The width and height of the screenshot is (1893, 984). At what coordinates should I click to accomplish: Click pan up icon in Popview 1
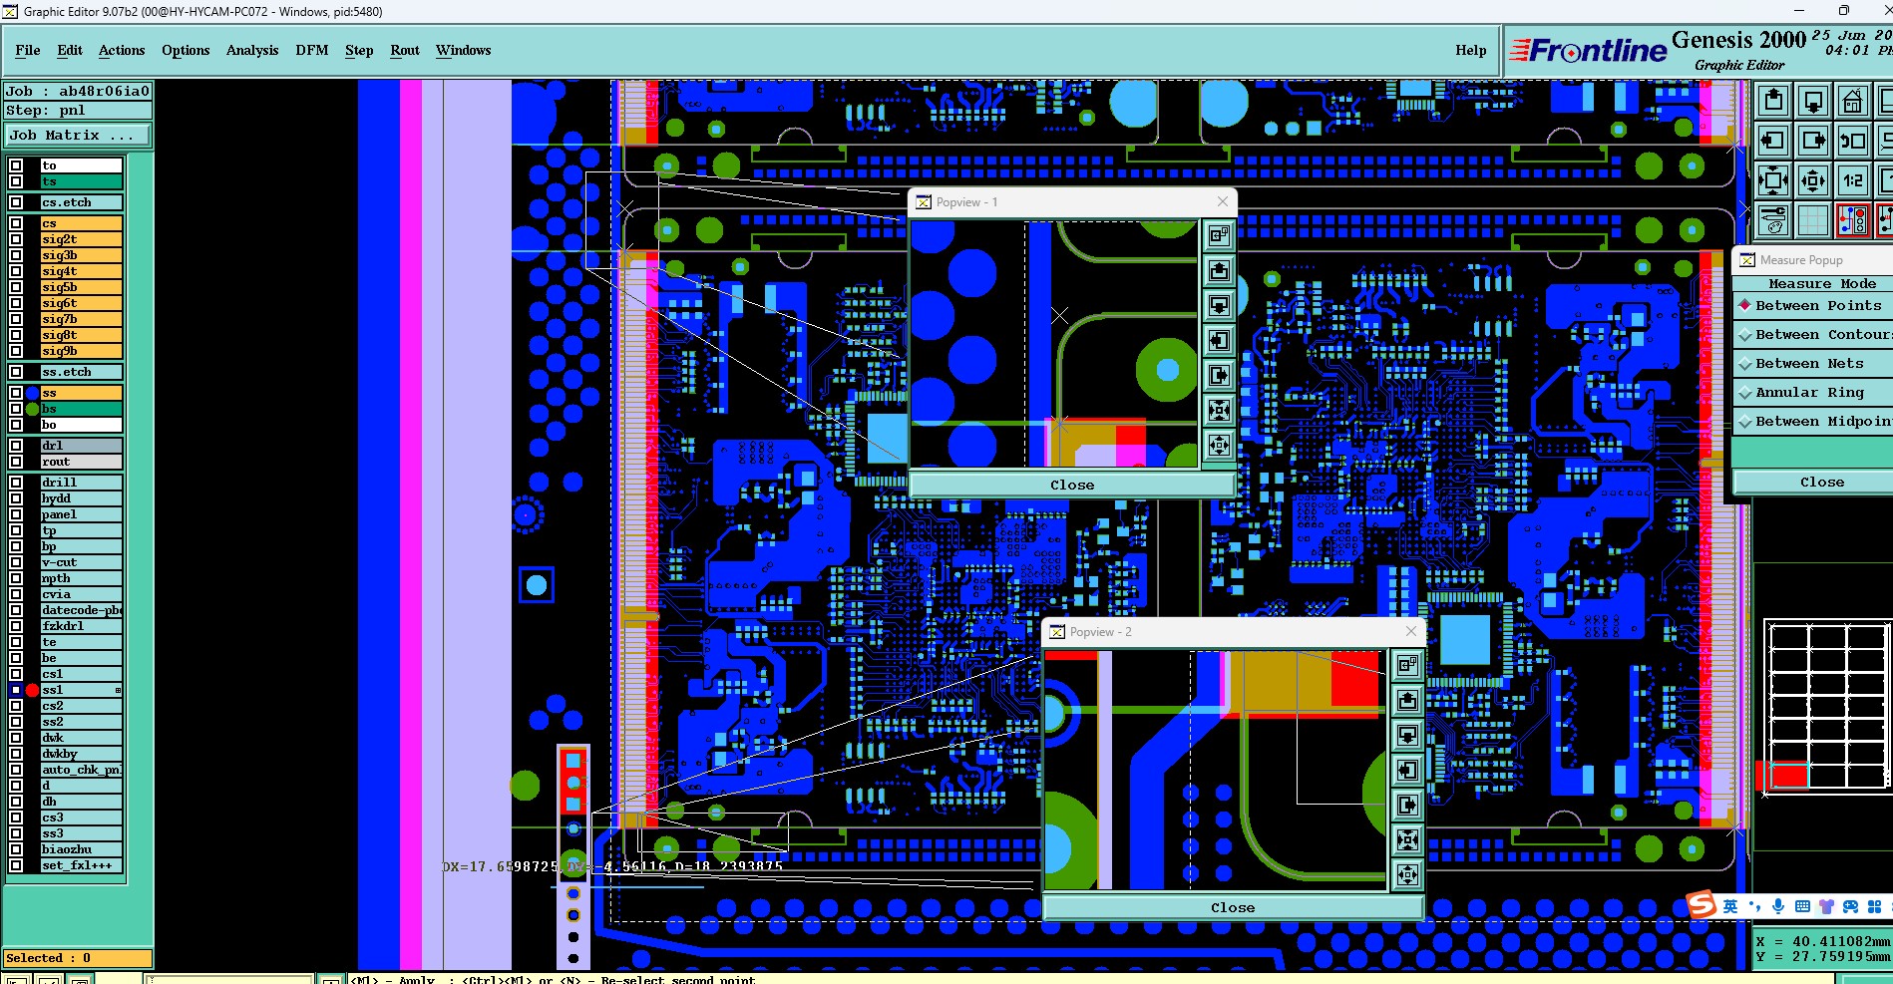pyautogui.click(x=1219, y=271)
